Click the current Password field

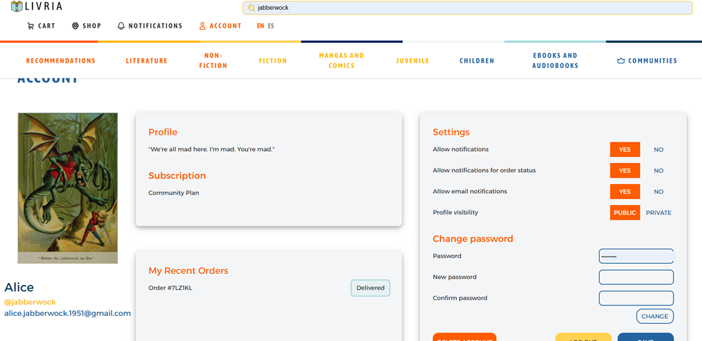tap(636, 257)
